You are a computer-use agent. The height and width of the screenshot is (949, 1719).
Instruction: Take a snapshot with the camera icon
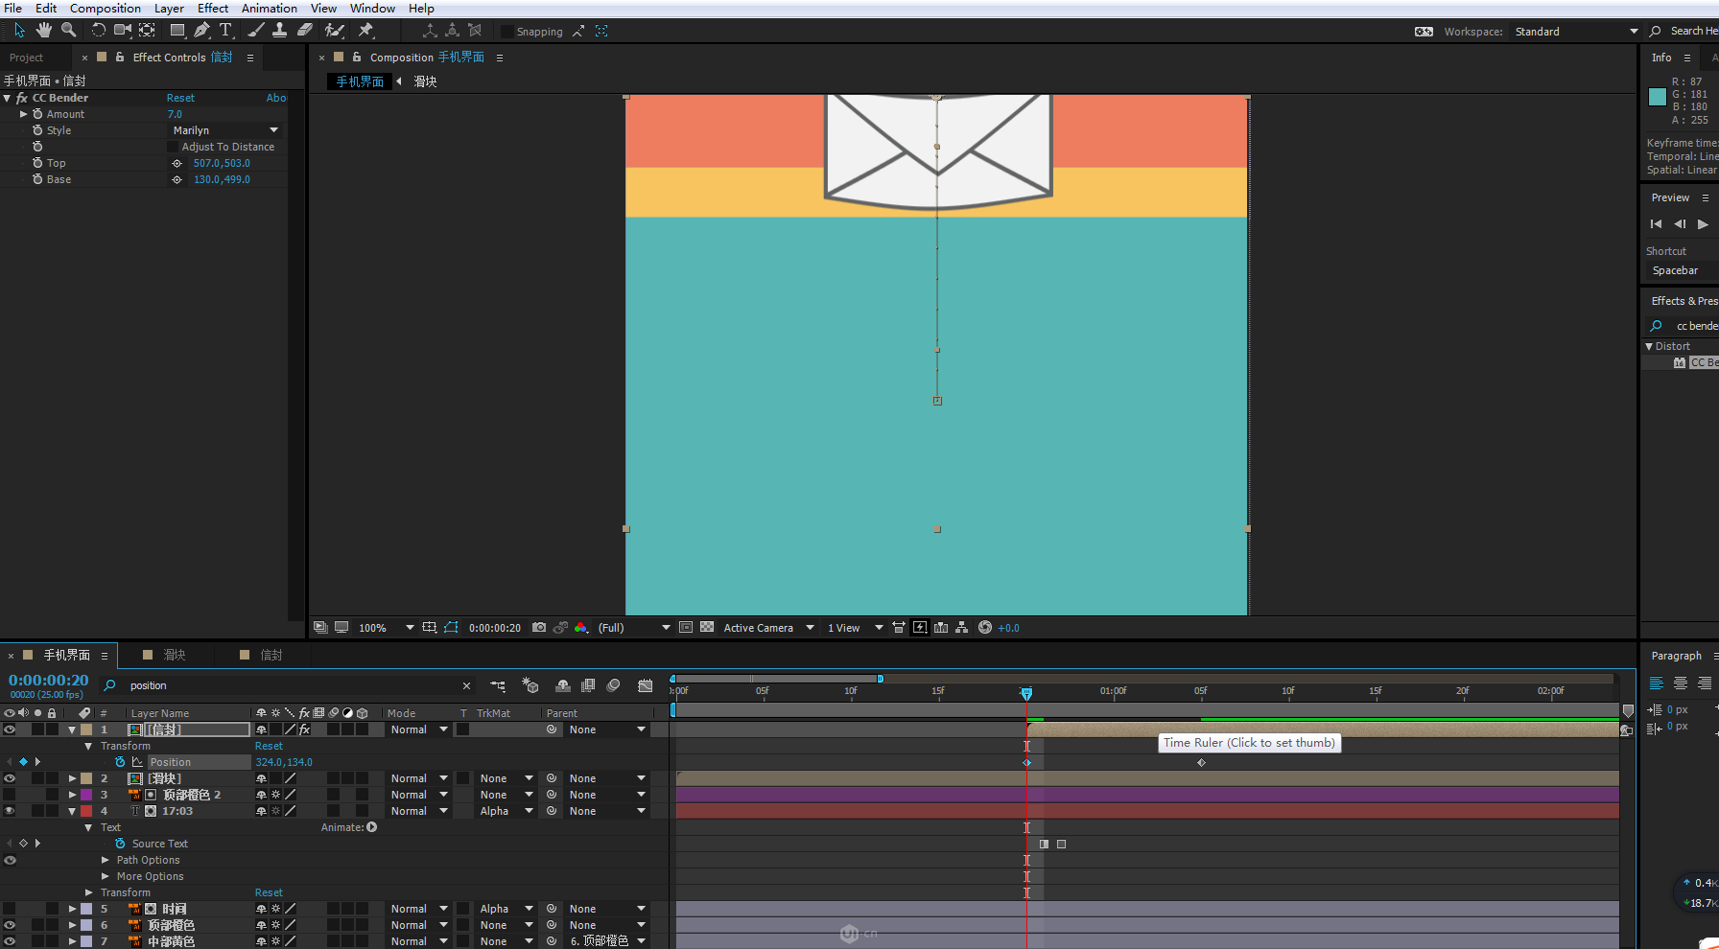click(539, 628)
